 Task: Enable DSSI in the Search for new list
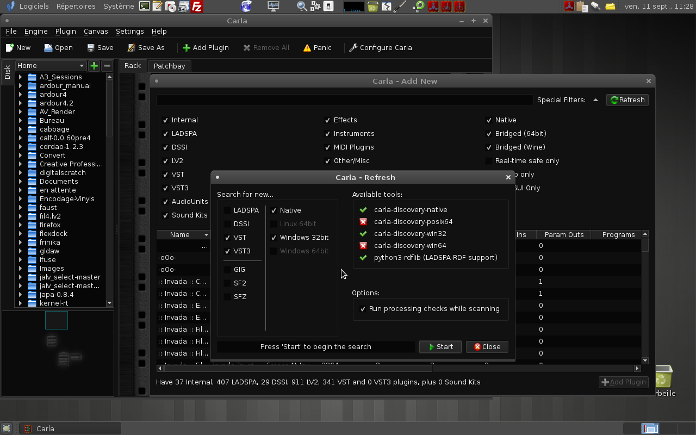tap(227, 224)
